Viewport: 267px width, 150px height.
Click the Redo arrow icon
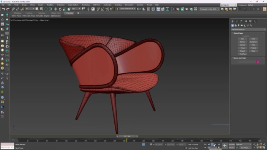(8, 9)
